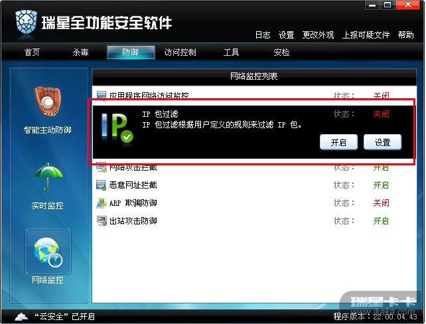This screenshot has width=426, height=324.
Task: Open 帮助 menu
Action: (x=406, y=35)
